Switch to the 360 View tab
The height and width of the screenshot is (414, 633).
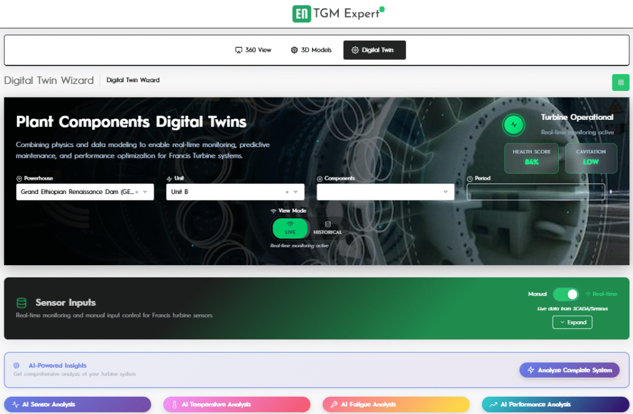pyautogui.click(x=253, y=50)
